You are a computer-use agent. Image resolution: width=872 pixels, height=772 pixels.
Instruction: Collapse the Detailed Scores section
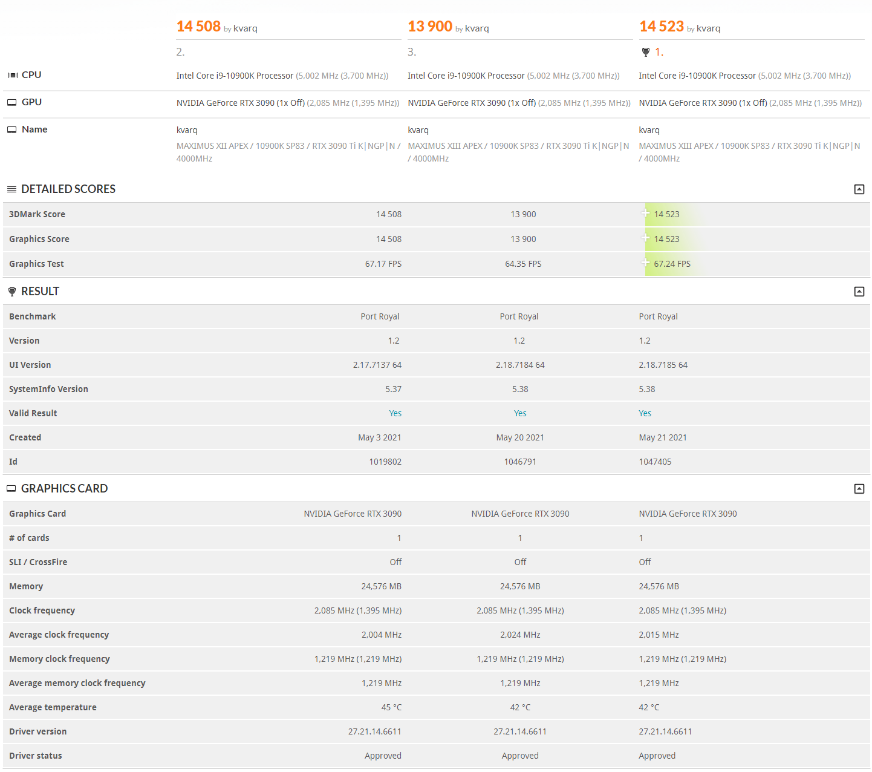coord(859,189)
